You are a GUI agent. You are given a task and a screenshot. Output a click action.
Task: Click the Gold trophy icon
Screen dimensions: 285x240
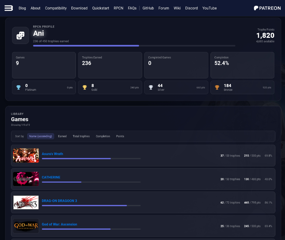tap(85, 88)
